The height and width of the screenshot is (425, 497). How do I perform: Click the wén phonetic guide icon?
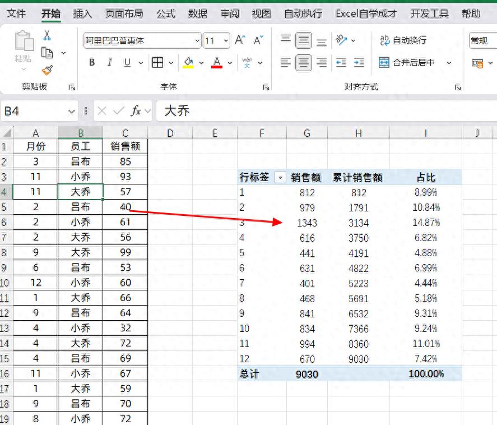[247, 62]
